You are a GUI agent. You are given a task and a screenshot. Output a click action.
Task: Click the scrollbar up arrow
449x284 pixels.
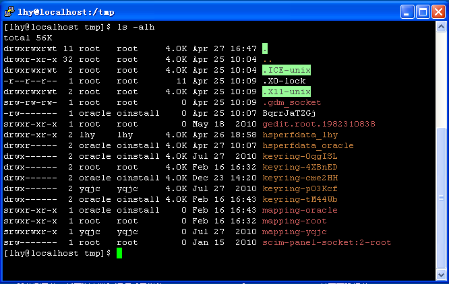pos(442,27)
